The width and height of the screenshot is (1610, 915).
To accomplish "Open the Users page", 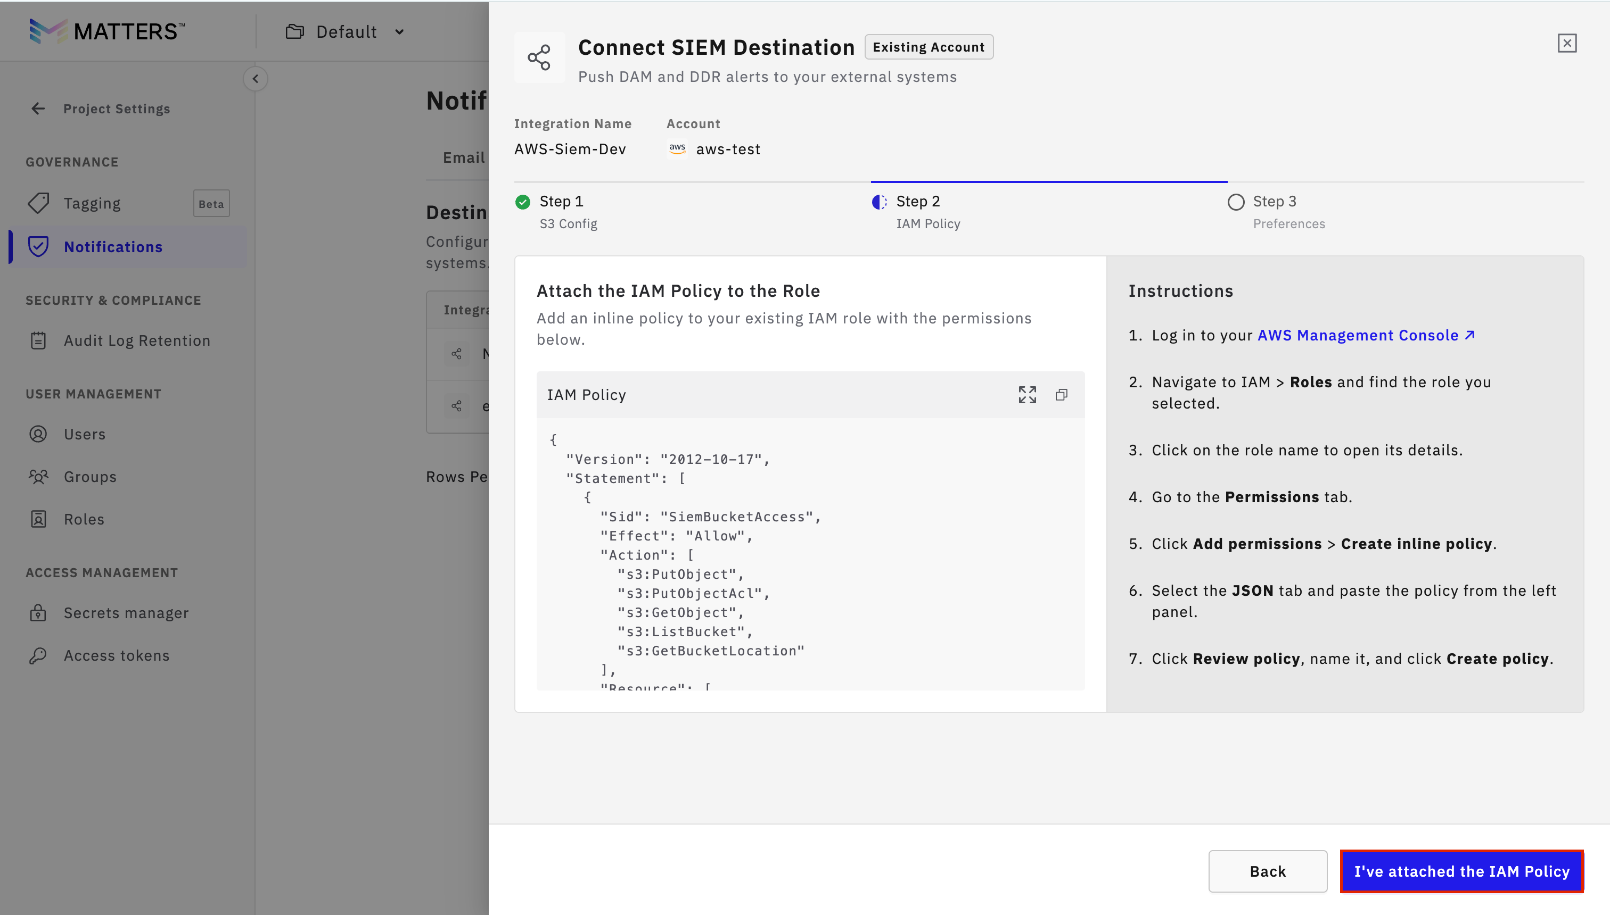I will (84, 434).
